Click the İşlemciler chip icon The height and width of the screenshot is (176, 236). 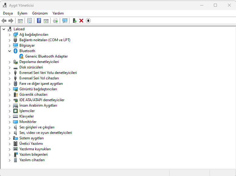pyautogui.click(x=15, y=111)
